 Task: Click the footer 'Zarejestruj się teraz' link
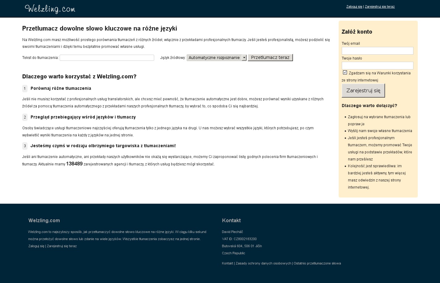pyautogui.click(x=62, y=246)
